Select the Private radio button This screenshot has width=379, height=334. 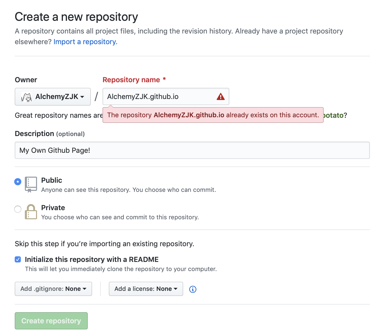click(x=18, y=209)
